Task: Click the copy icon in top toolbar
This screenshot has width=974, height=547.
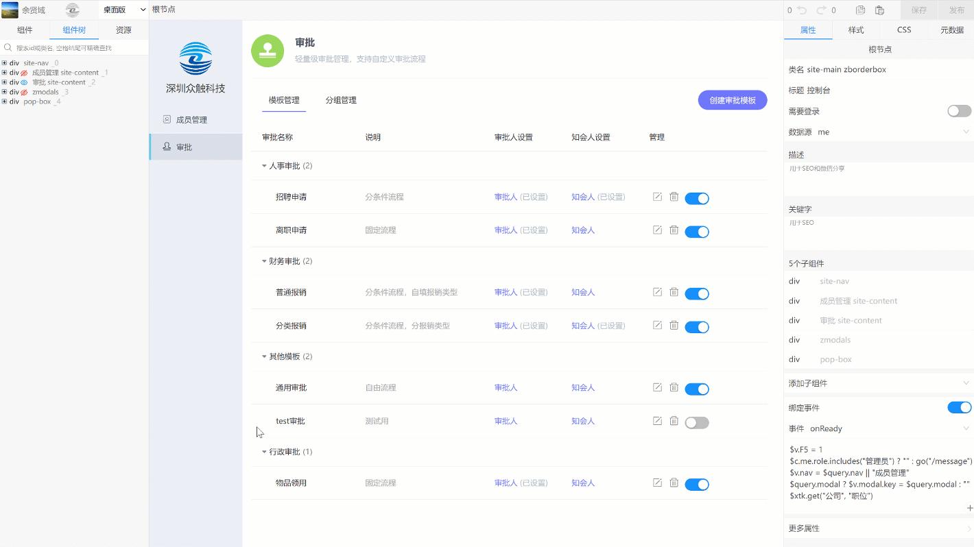Action: [861, 10]
